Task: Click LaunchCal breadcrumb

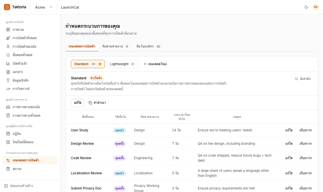Action: point(70,7)
